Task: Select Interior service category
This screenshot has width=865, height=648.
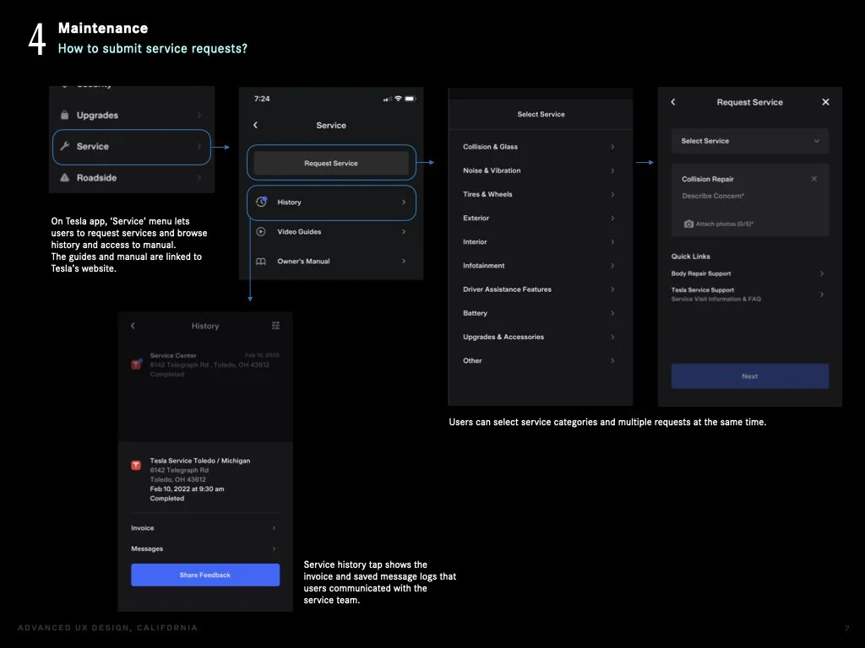Action: tap(540, 241)
